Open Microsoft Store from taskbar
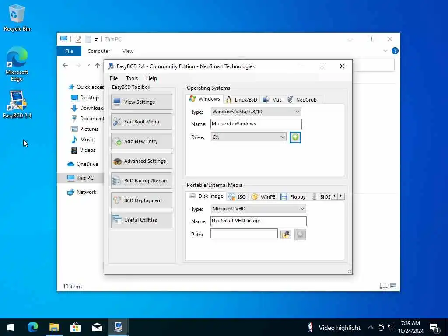 point(75,327)
